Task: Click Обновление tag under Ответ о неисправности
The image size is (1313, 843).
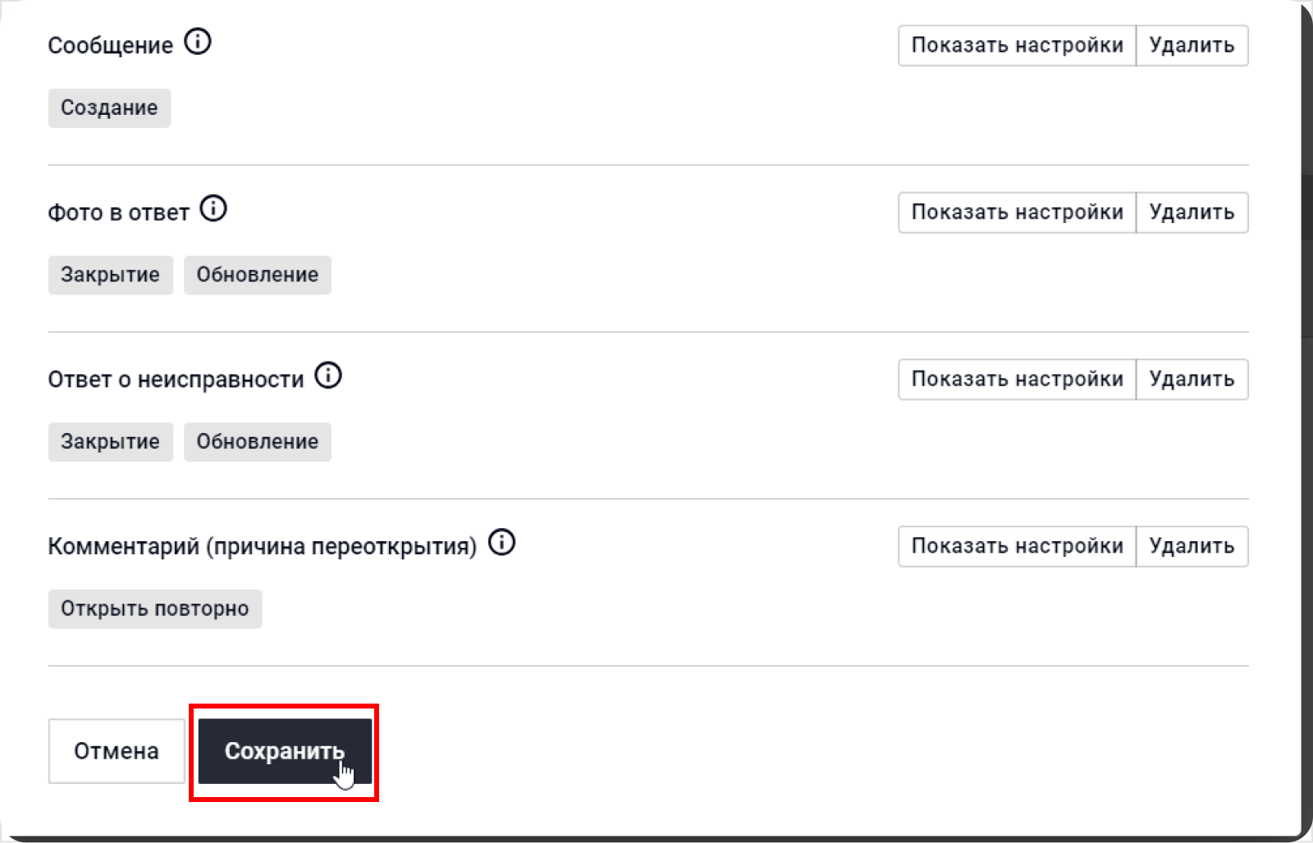Action: pos(257,442)
